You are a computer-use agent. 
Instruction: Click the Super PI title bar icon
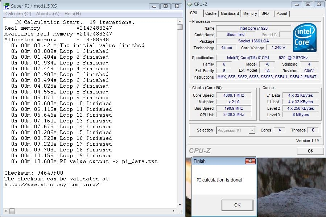pos(7,6)
